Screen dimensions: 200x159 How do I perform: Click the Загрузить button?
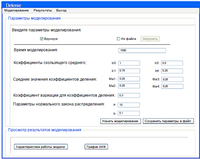click(x=150, y=39)
